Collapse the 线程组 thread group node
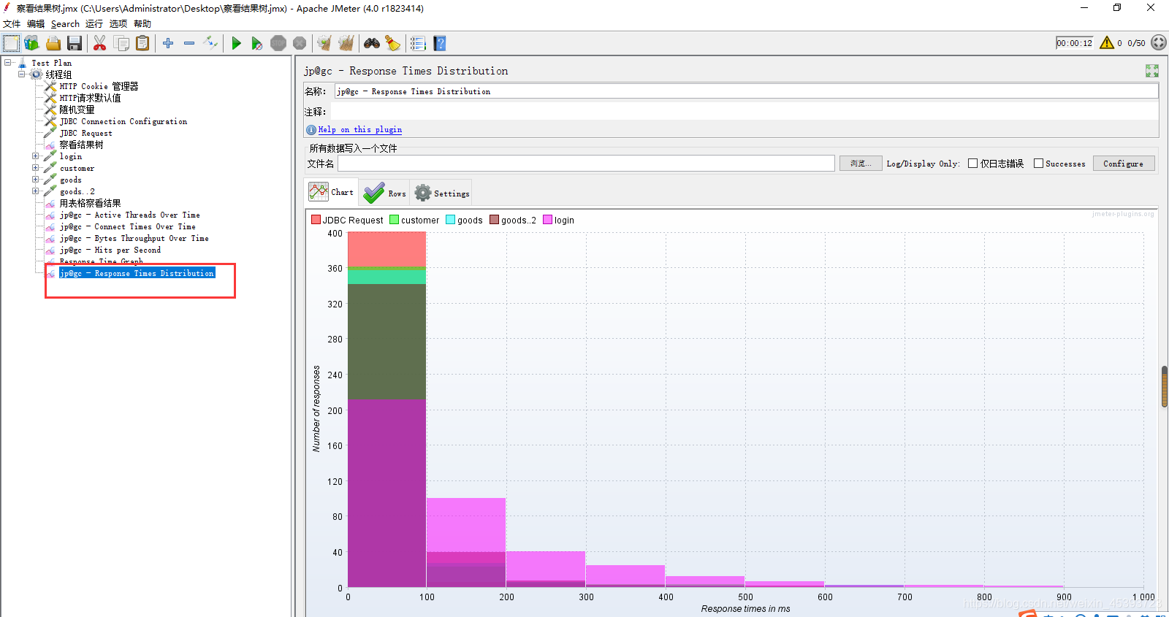Image resolution: width=1169 pixels, height=617 pixels. pos(22,74)
